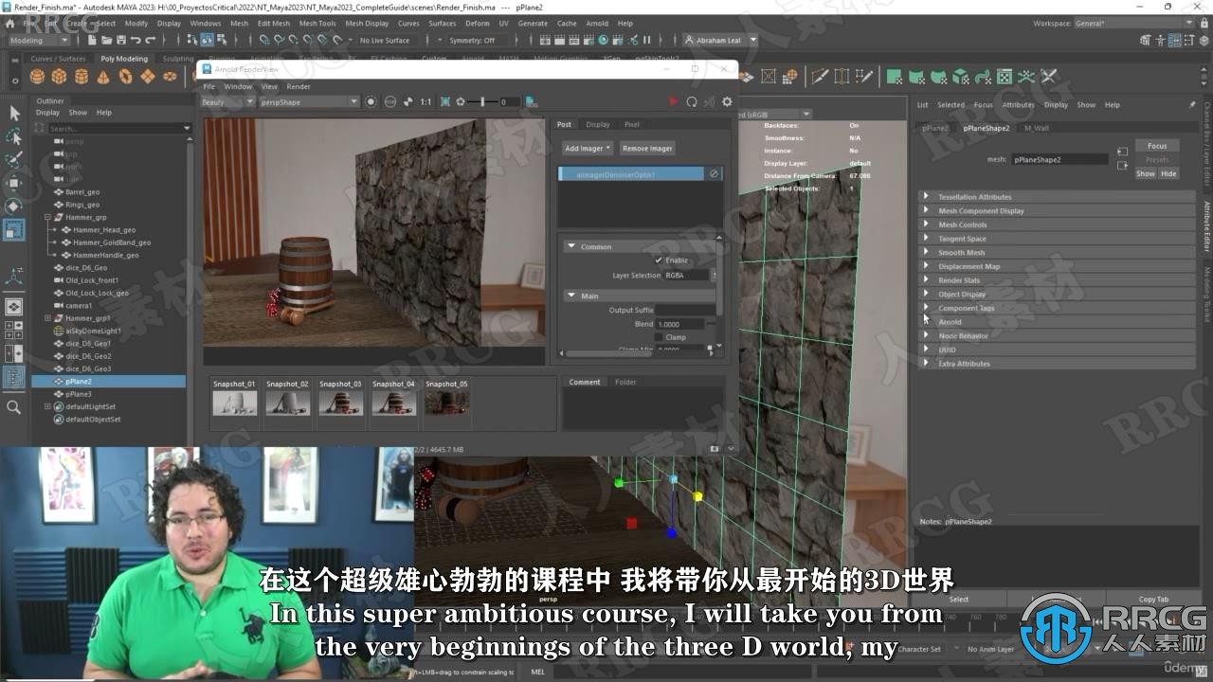This screenshot has height=682, width=1213.
Task: Switch to the Poly Modeling shelf tab
Action: 124,59
